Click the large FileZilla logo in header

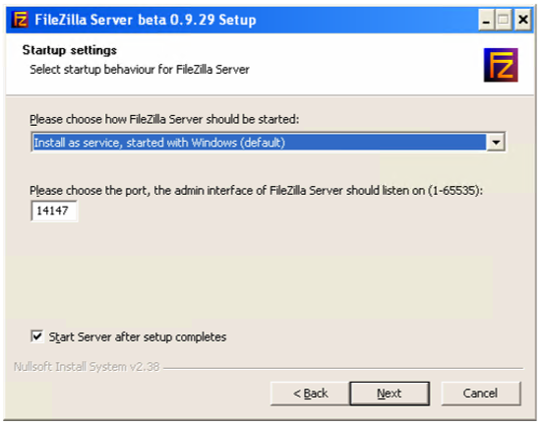pyautogui.click(x=501, y=65)
